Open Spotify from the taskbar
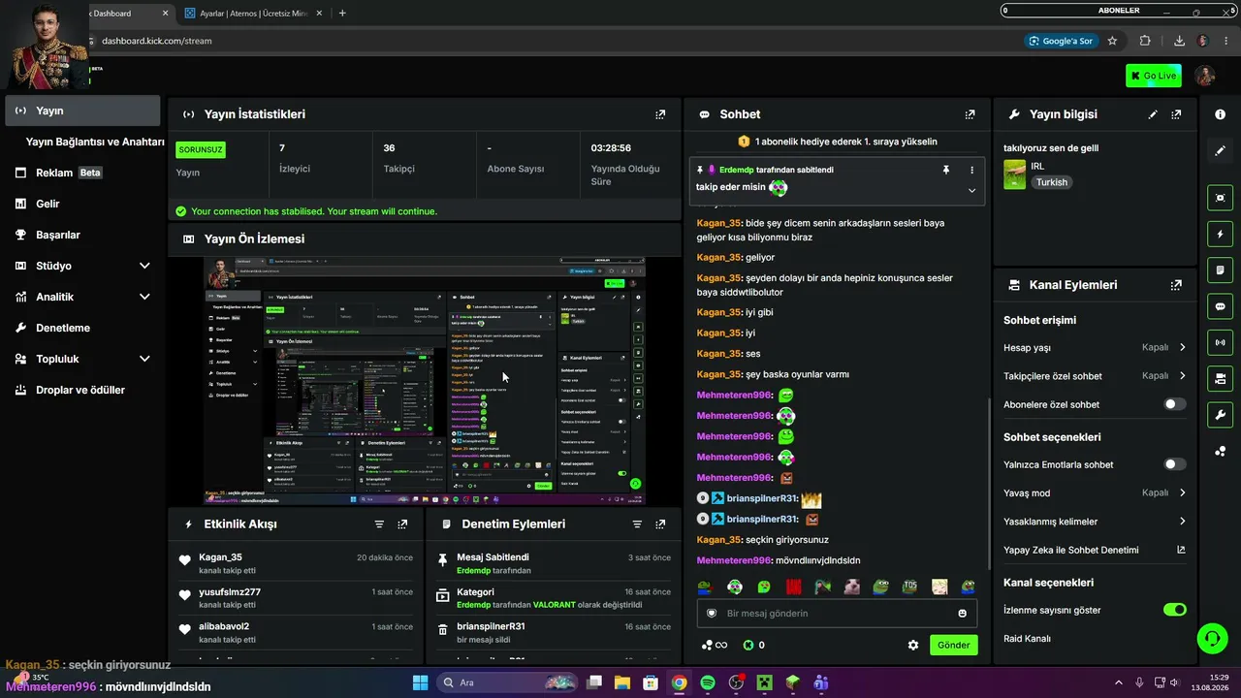Screen dimensions: 1241x698 (708, 682)
